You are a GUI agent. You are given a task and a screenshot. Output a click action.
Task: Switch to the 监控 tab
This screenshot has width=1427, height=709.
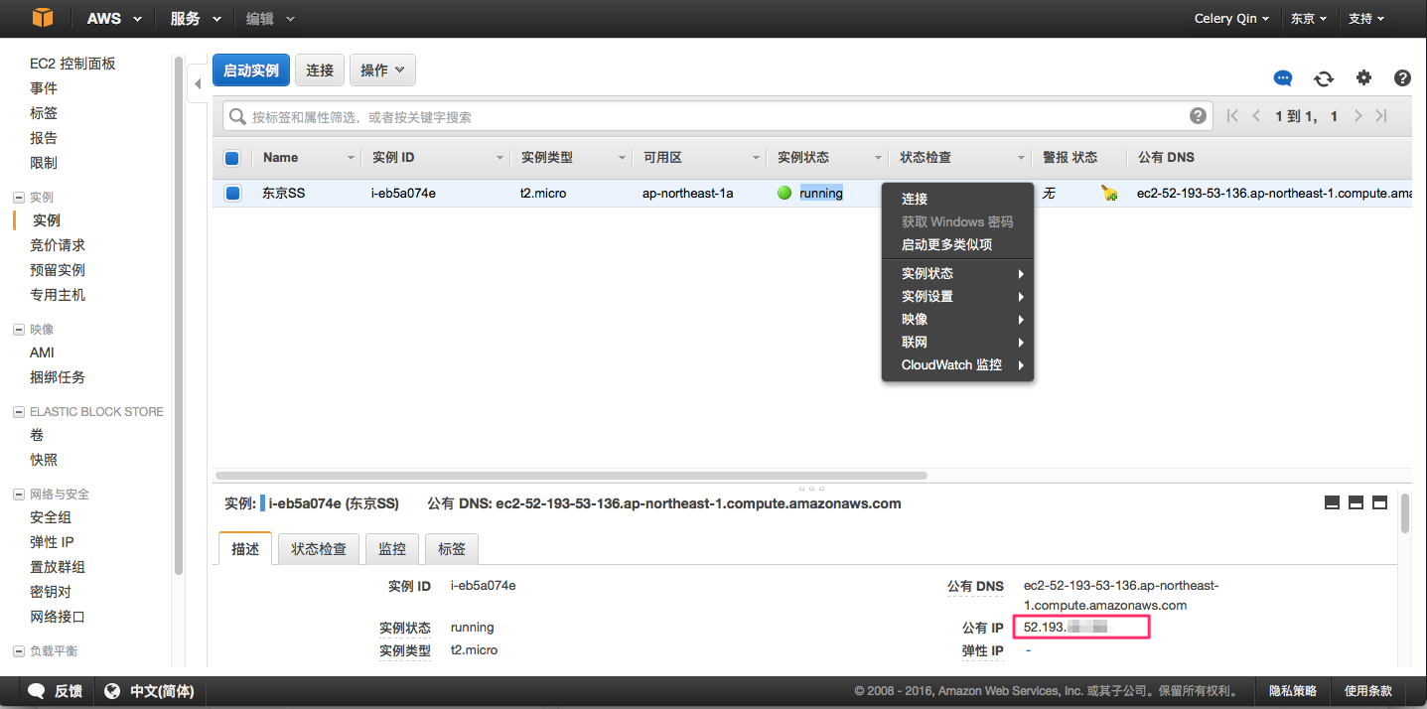(x=392, y=548)
